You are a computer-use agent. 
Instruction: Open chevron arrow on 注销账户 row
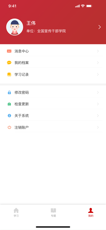coord(98,127)
